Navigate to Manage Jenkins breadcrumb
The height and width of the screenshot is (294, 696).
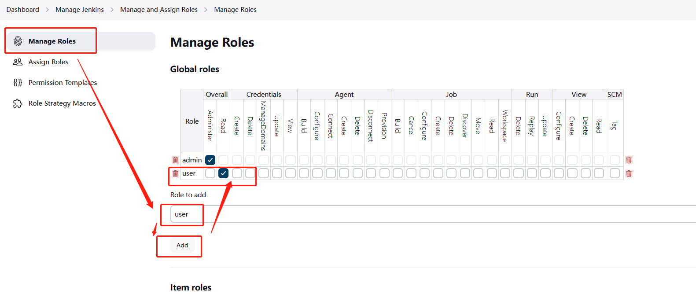[80, 10]
